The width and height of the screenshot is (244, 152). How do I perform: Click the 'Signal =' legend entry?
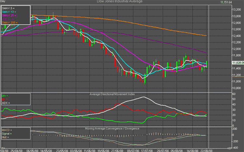[7, 134]
